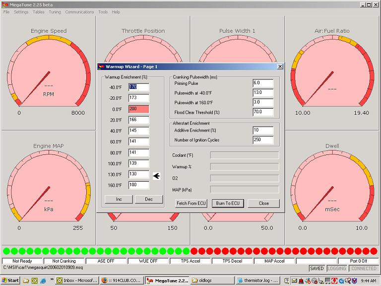381x286 pixels.
Task: Select the 80.0°F warmup enrichment field
Action: coord(139,152)
